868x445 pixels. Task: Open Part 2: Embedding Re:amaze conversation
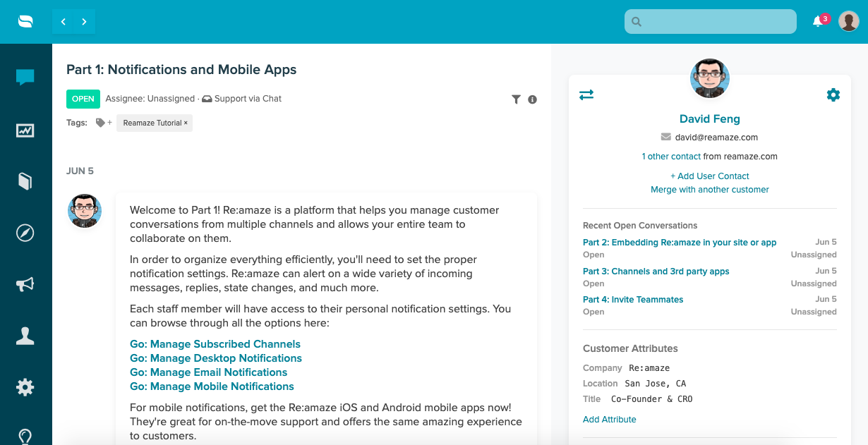680,243
